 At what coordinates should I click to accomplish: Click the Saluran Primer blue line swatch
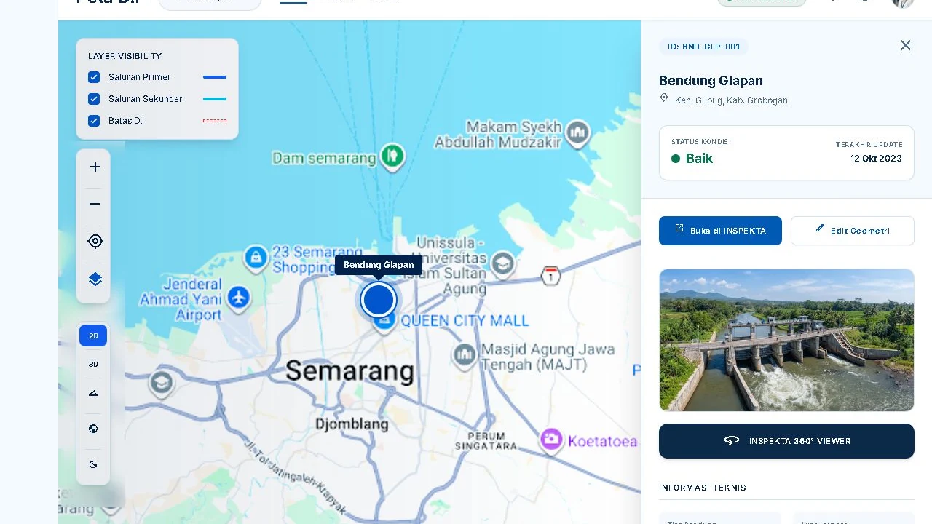(x=215, y=77)
